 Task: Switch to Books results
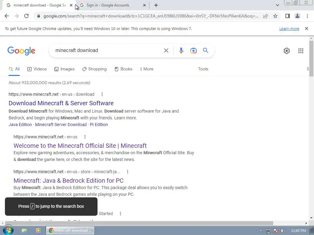pyautogui.click(x=123, y=69)
